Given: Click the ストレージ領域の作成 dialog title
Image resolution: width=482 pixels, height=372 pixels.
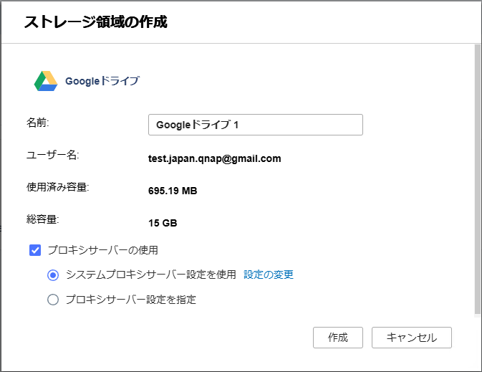Looking at the screenshot, I should [95, 22].
